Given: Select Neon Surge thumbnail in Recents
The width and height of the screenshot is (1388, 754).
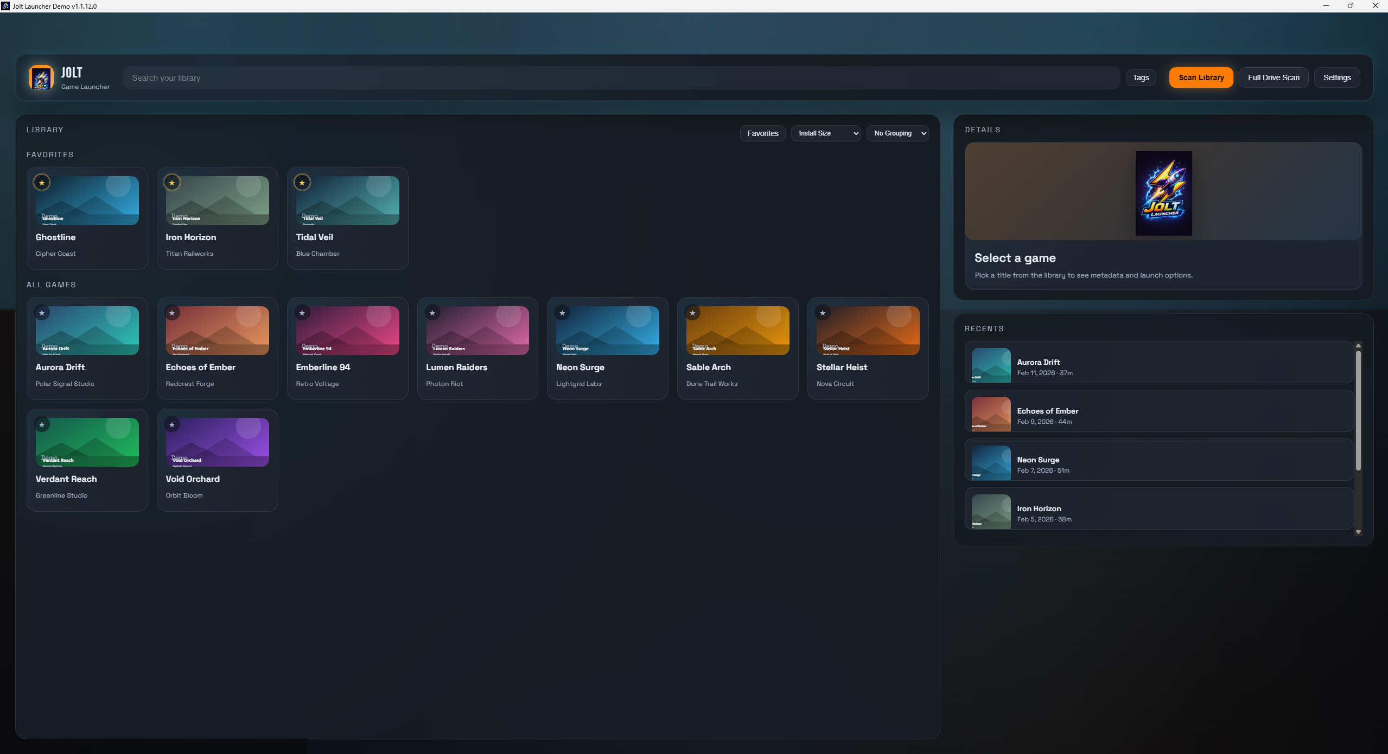Looking at the screenshot, I should pyautogui.click(x=991, y=463).
